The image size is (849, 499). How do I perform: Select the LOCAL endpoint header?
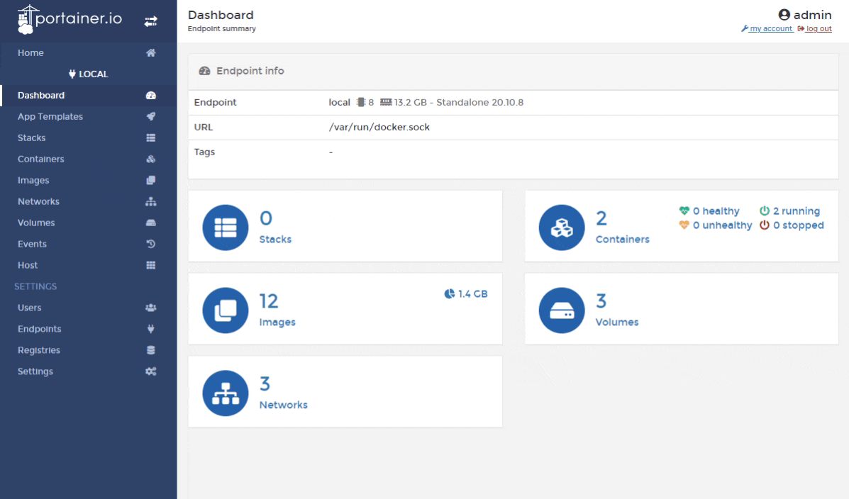(88, 74)
